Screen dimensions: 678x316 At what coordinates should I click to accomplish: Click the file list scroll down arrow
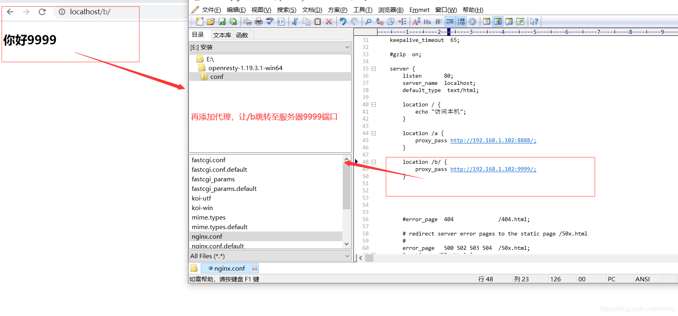pyautogui.click(x=346, y=244)
